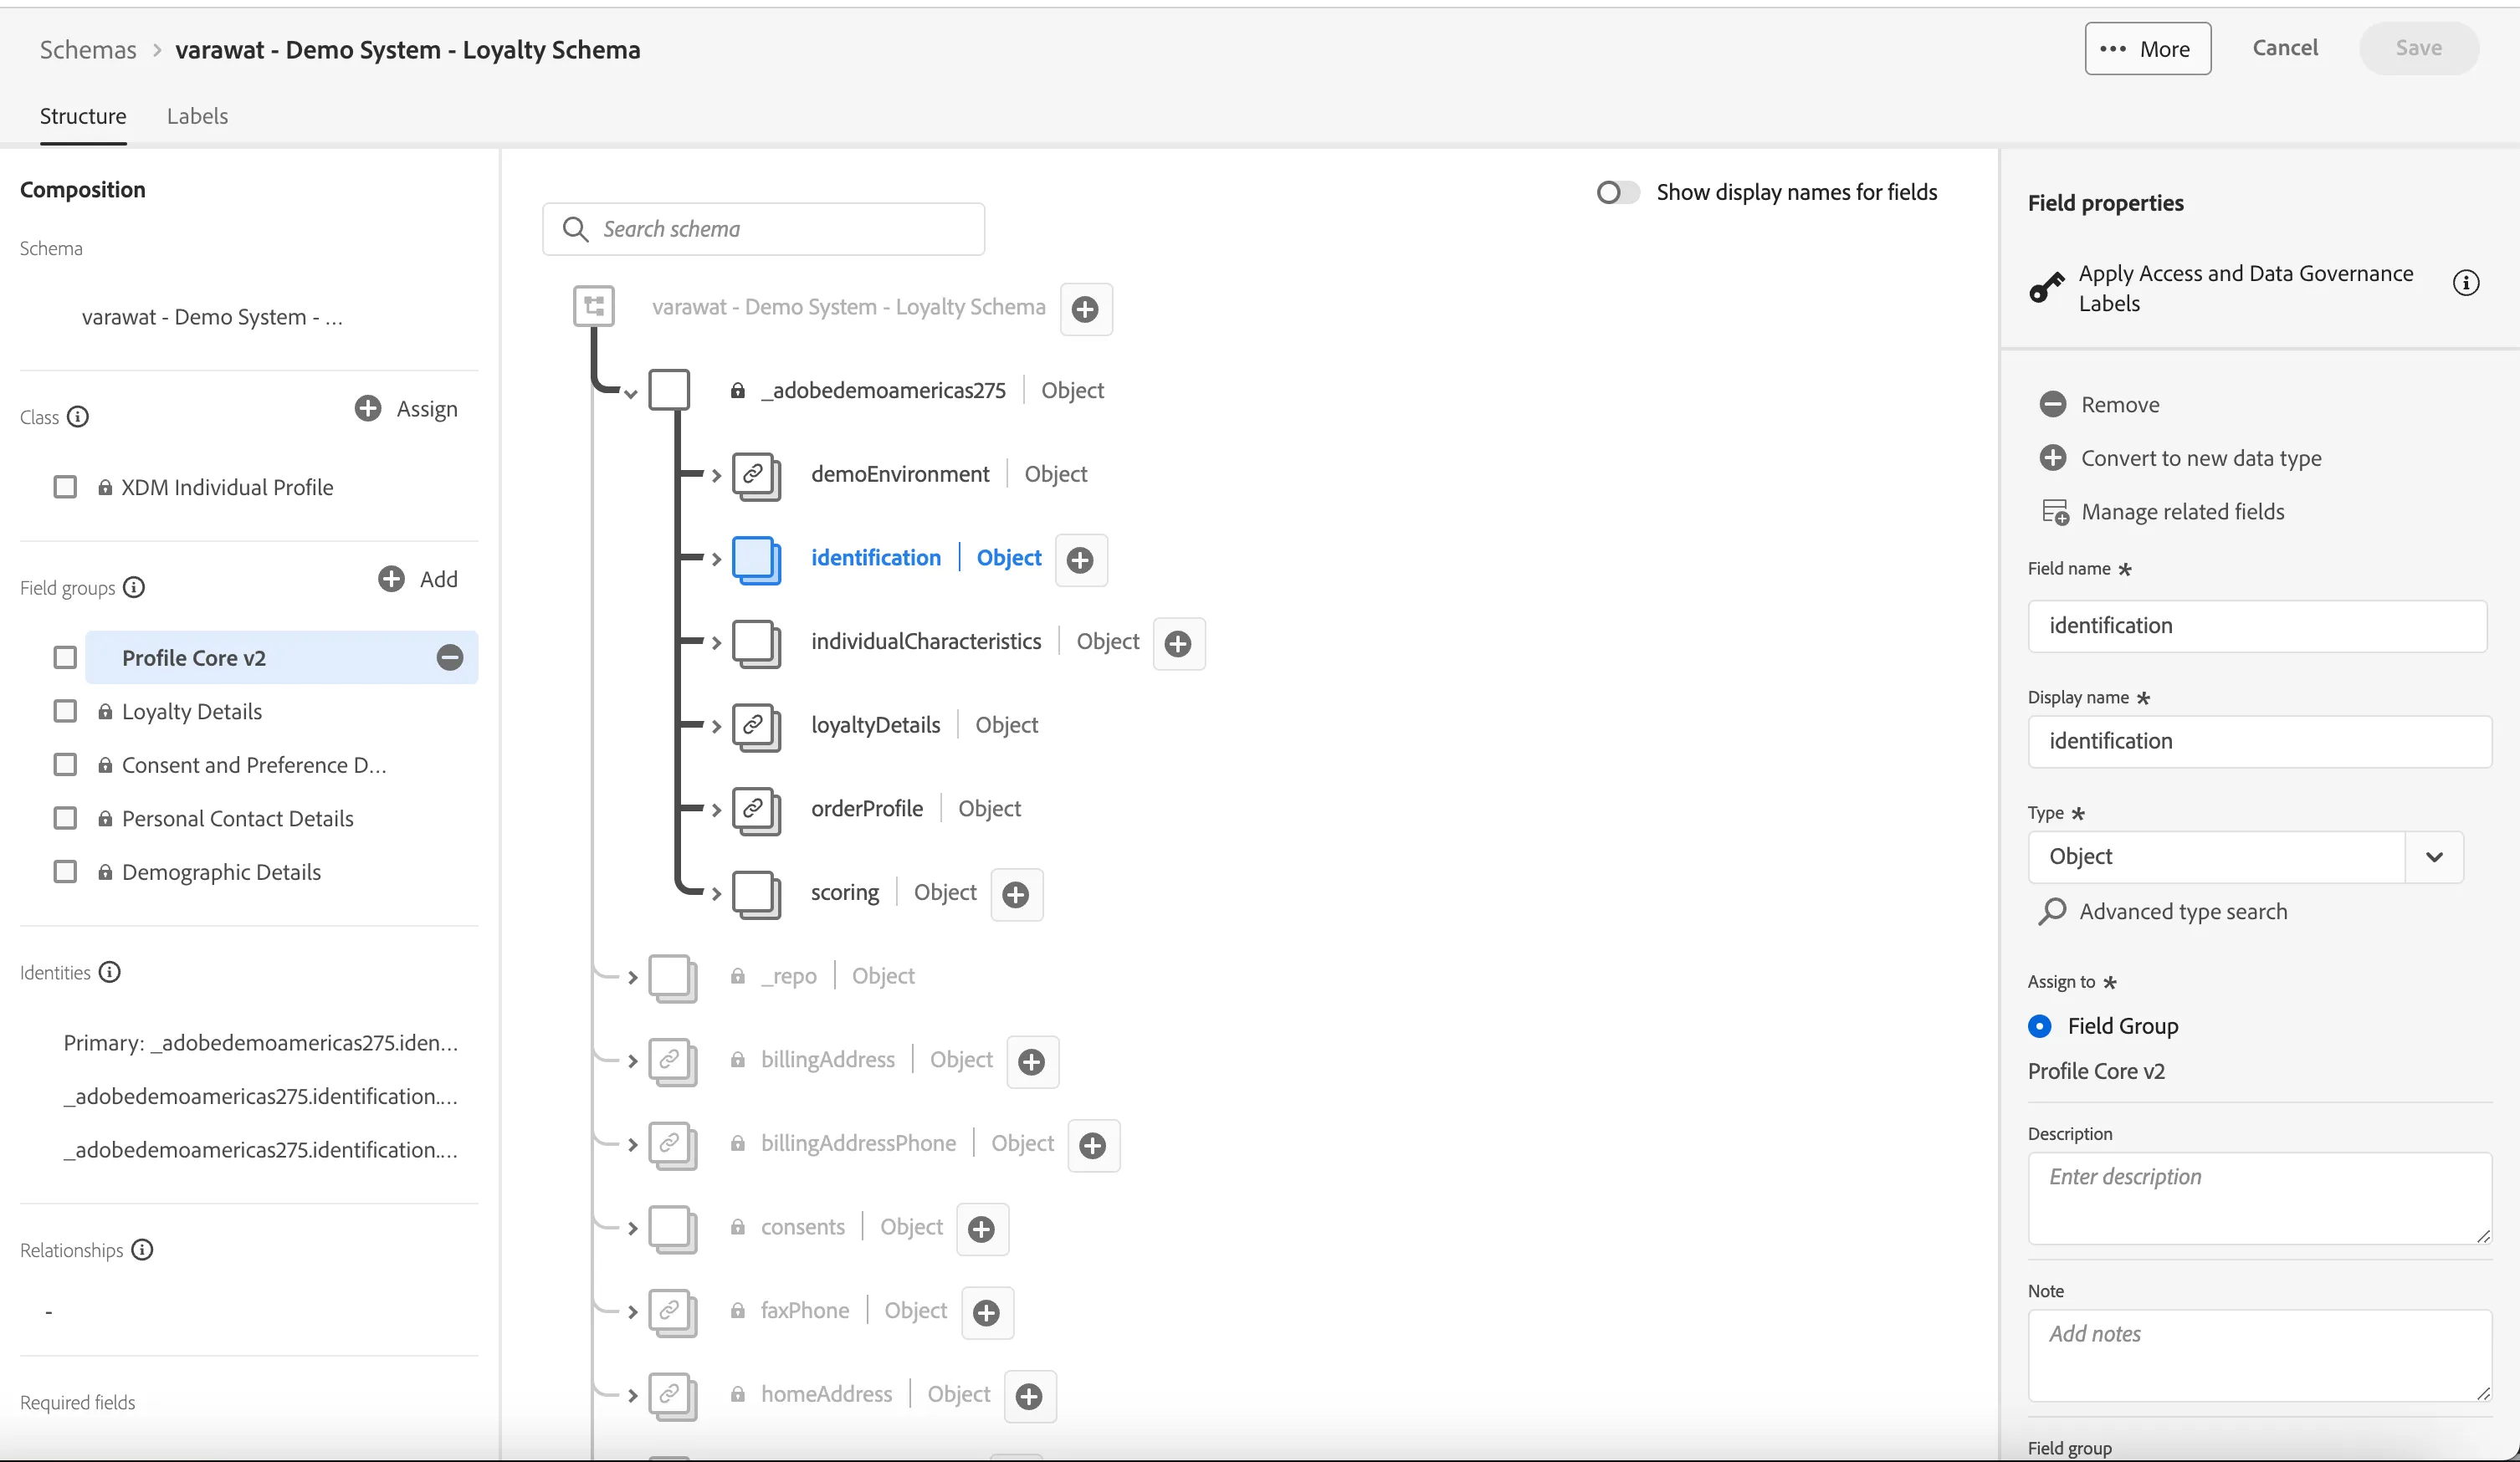The height and width of the screenshot is (1462, 2520).
Task: Remove Profile Core v2 with minus icon
Action: pos(450,657)
